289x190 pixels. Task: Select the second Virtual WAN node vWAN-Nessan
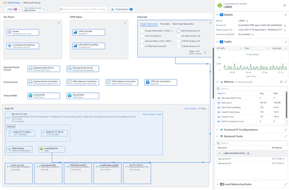[83, 96]
